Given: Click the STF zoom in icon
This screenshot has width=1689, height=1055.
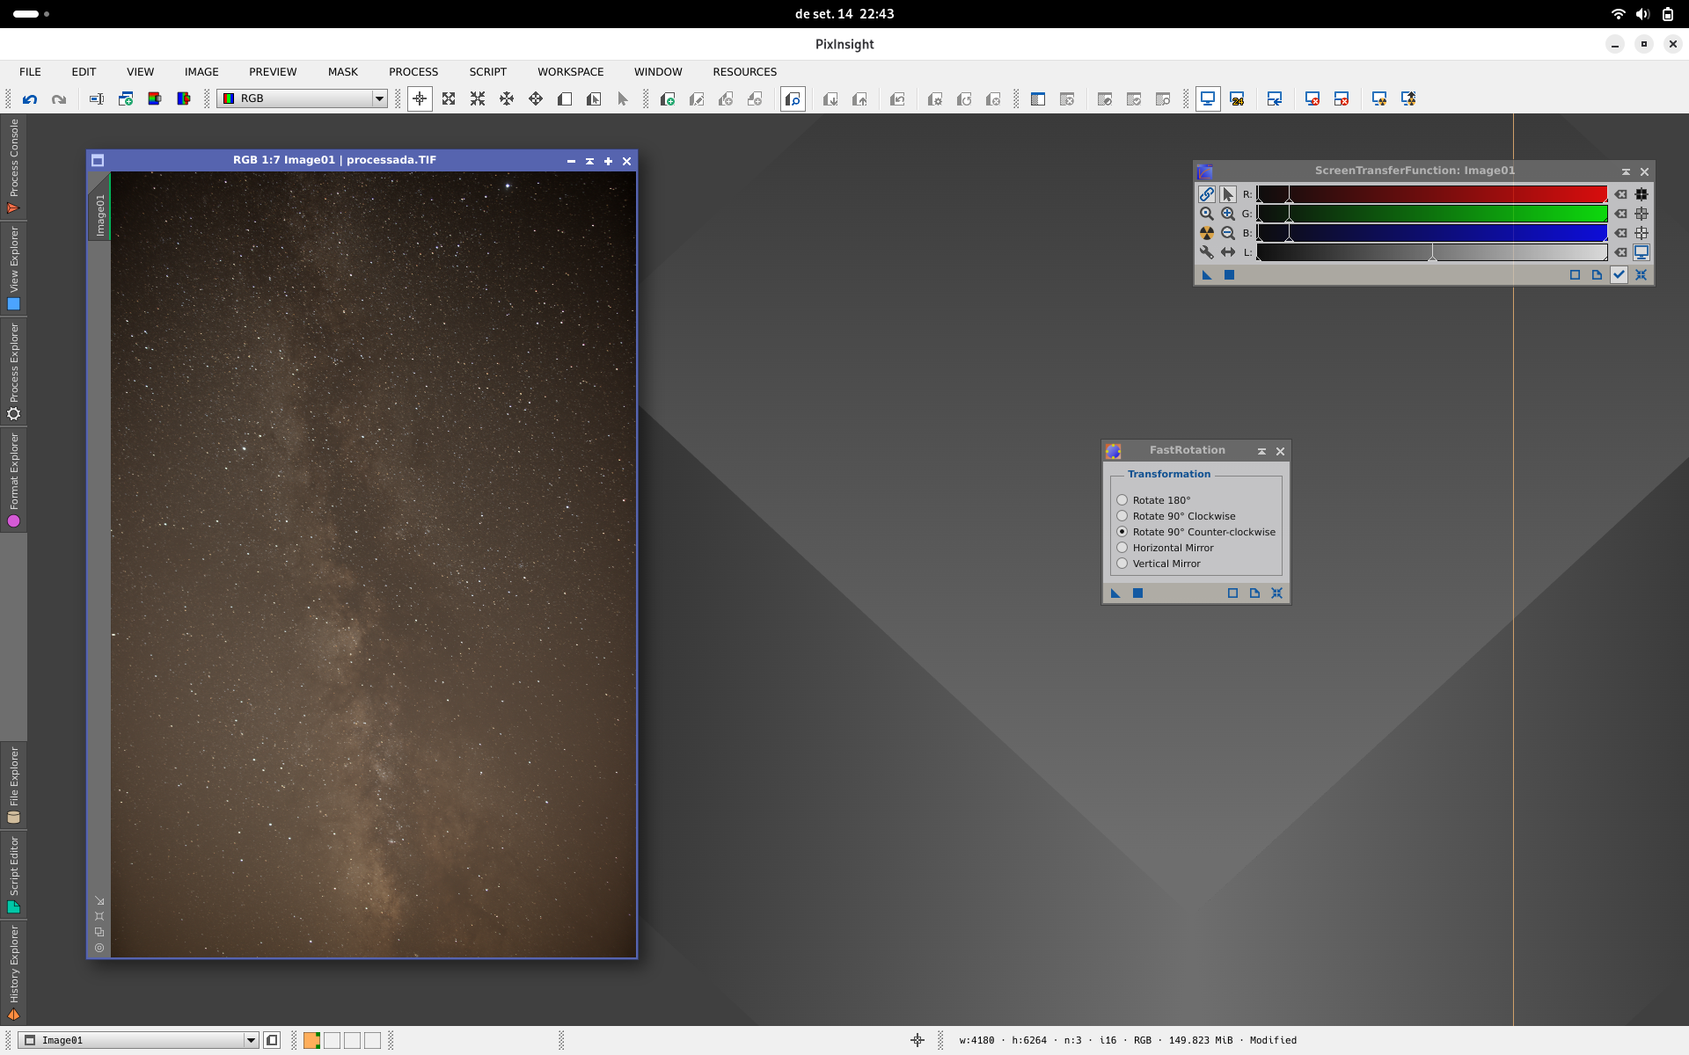Looking at the screenshot, I should [1228, 214].
